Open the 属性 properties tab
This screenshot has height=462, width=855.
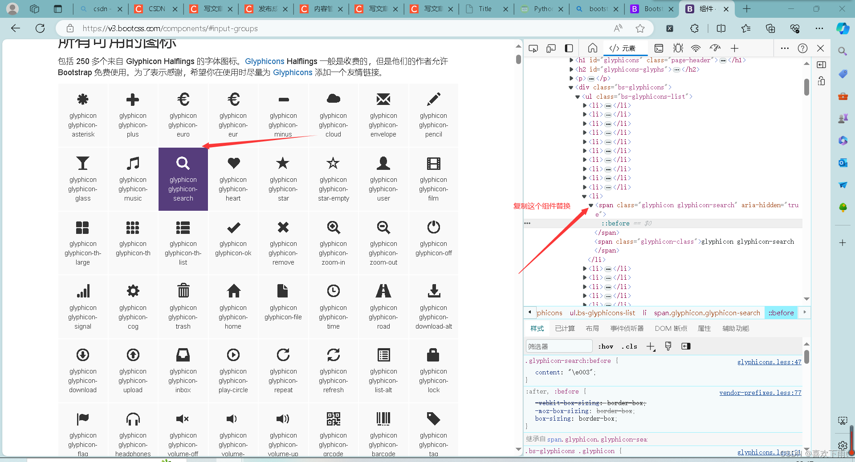click(704, 328)
